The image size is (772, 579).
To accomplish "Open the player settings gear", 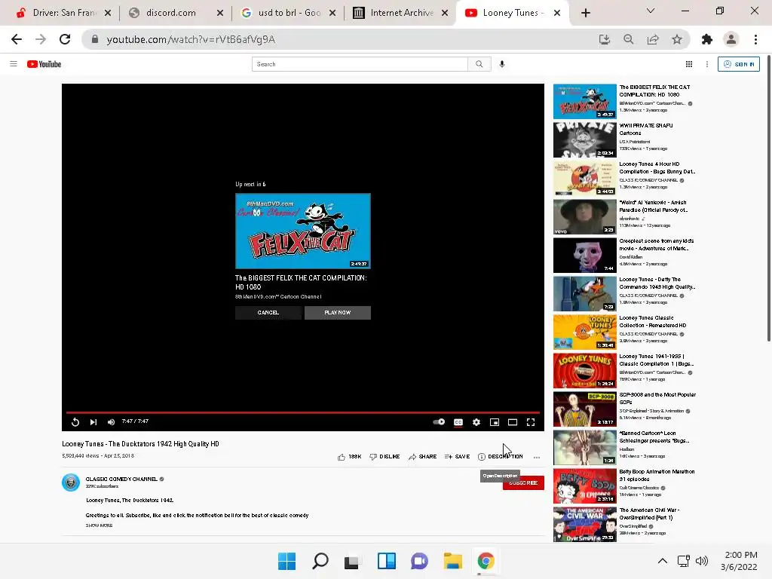I will (x=476, y=422).
